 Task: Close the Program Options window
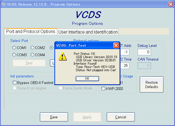[171, 4]
